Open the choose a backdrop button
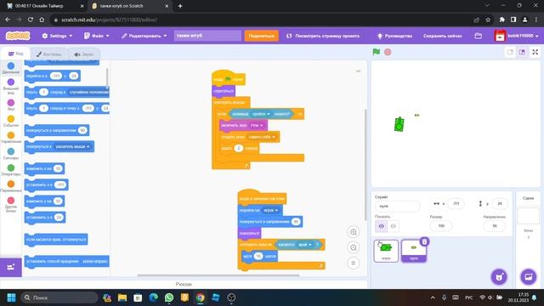Viewport: 544px width, 306px height. tap(528, 277)
